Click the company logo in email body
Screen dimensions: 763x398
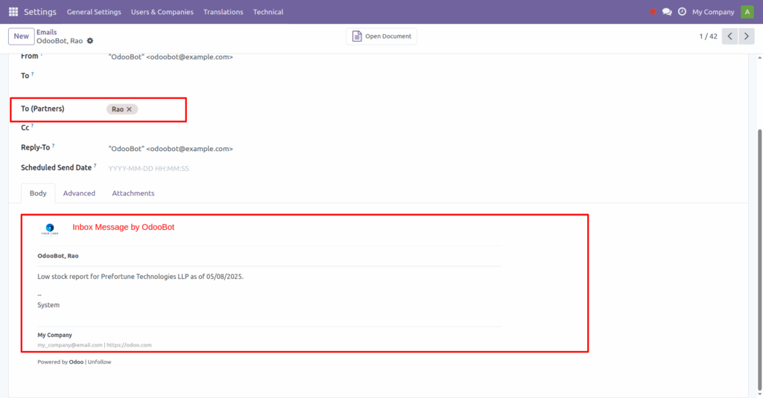click(50, 229)
